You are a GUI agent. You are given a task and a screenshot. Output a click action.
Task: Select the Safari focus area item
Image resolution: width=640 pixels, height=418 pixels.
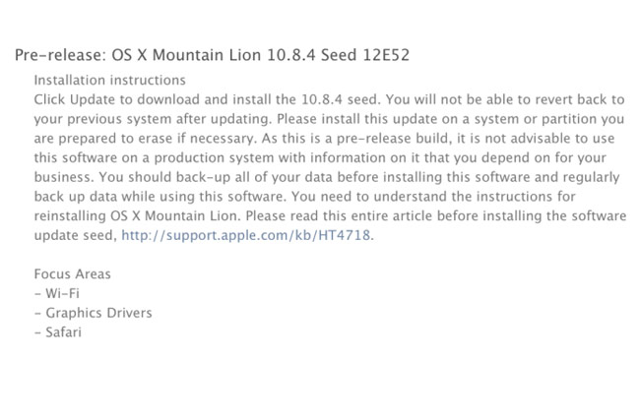pos(62,333)
